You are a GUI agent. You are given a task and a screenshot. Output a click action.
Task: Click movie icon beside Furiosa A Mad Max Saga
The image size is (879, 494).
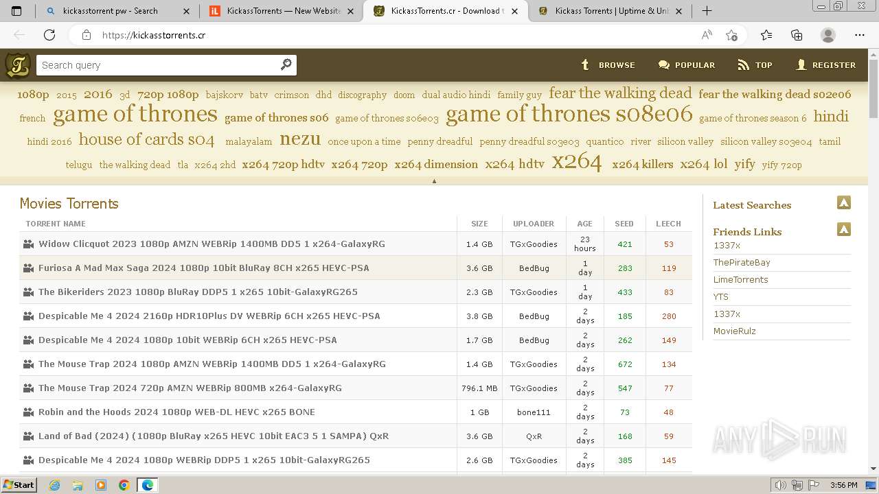28,268
